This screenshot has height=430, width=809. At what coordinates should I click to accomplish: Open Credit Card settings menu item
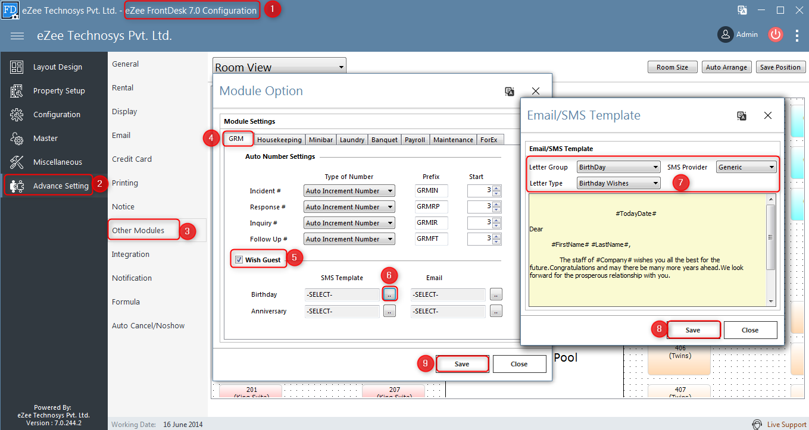pos(132,159)
